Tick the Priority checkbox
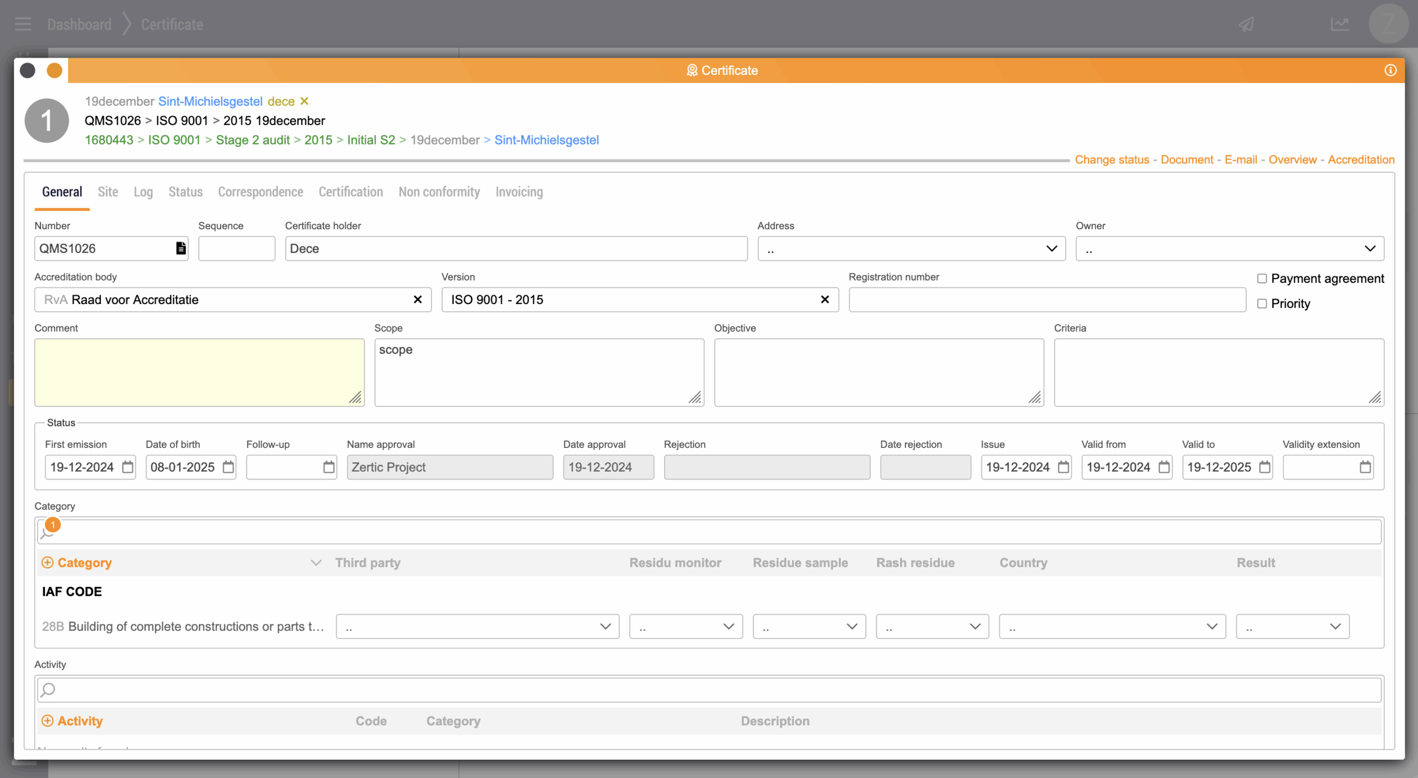 tap(1262, 303)
